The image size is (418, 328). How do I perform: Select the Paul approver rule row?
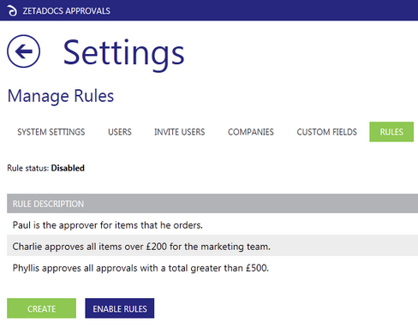click(212, 225)
